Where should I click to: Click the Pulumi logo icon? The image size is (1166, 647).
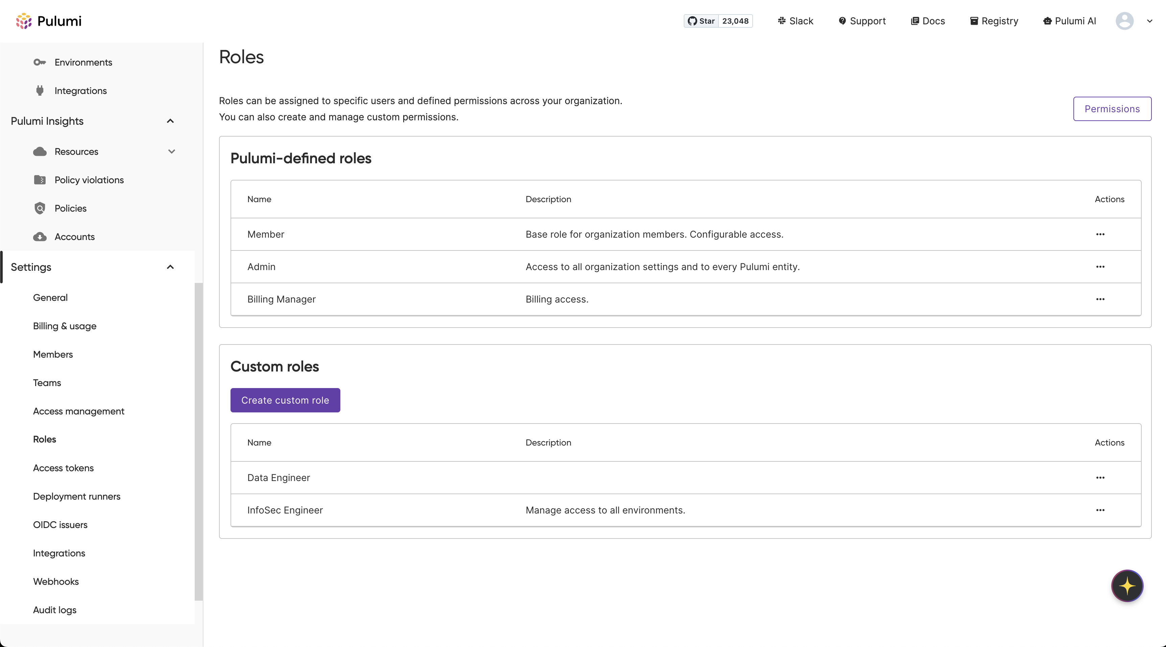[24, 21]
